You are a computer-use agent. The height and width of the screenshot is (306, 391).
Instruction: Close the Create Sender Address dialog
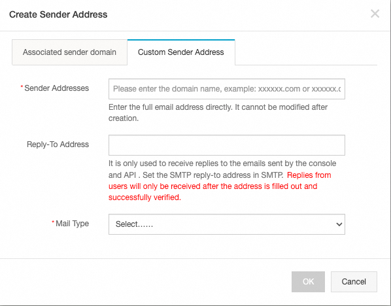click(x=375, y=14)
